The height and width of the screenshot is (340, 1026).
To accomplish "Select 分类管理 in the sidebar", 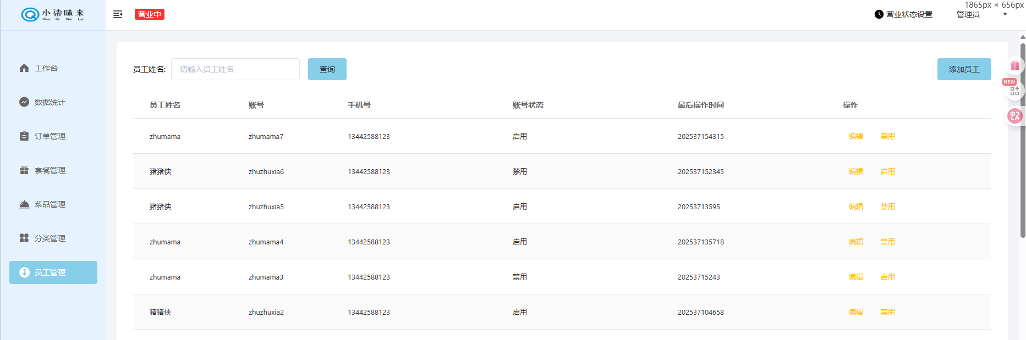I will (x=50, y=238).
